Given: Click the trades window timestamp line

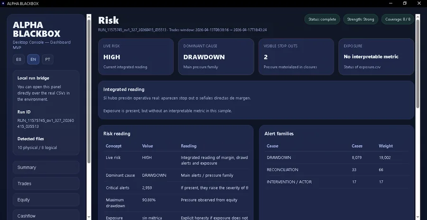Looking at the screenshot, I should coord(183,30).
